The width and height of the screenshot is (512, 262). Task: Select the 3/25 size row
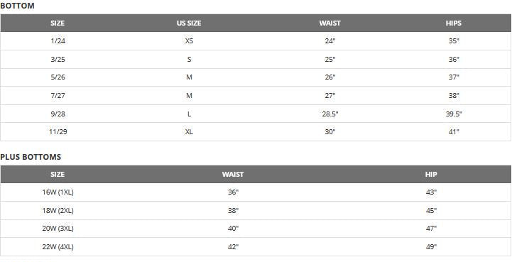click(256, 60)
